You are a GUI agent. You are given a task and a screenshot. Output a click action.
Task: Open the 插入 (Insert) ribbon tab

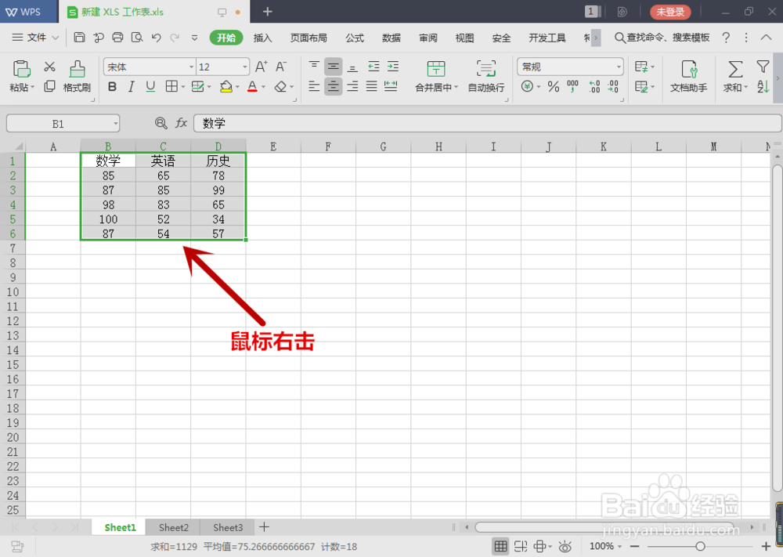point(262,38)
